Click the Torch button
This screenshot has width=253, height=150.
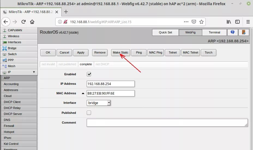209,52
